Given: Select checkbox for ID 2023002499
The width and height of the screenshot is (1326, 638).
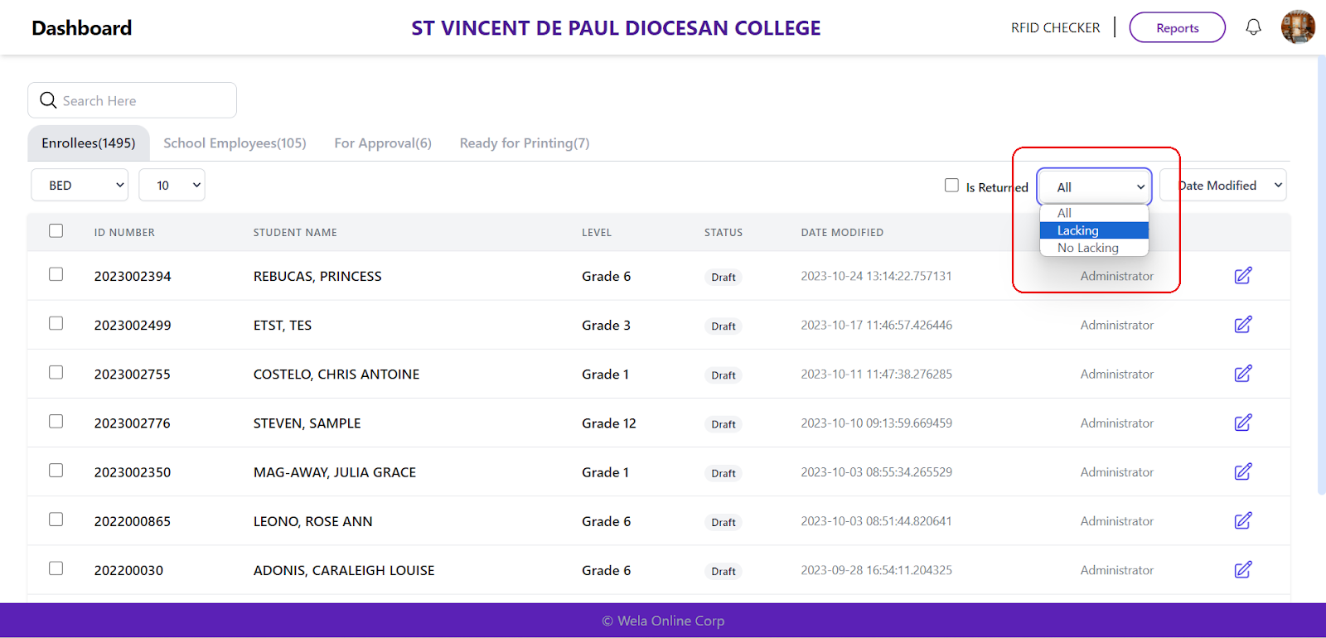Looking at the screenshot, I should [56, 323].
